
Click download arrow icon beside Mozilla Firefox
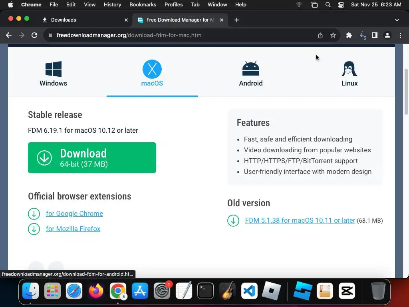tap(34, 229)
